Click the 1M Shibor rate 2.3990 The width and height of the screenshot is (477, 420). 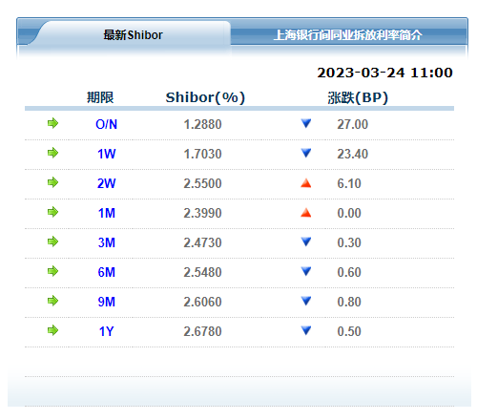[x=202, y=213]
